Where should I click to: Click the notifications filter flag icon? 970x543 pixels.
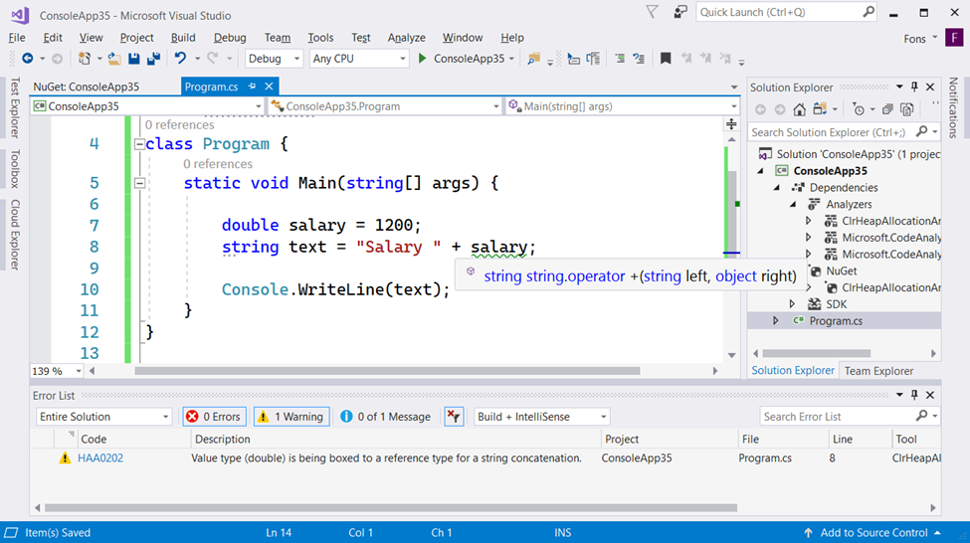(x=652, y=12)
